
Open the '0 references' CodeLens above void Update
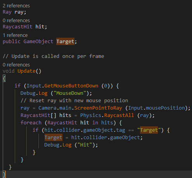click(x=16, y=65)
